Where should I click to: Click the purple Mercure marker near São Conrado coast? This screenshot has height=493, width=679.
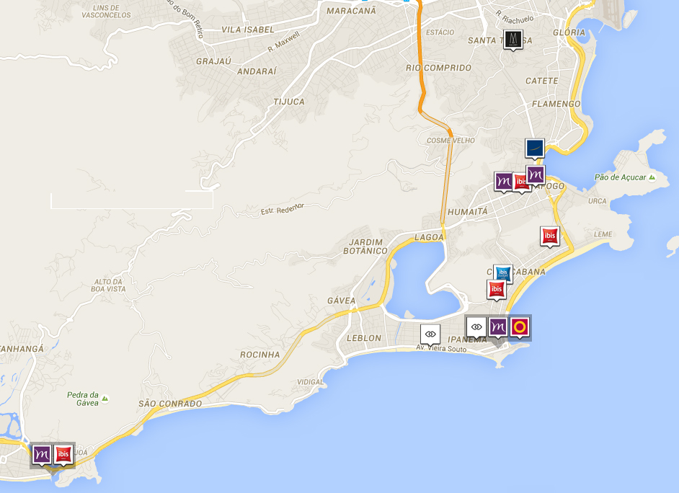pos(42,454)
